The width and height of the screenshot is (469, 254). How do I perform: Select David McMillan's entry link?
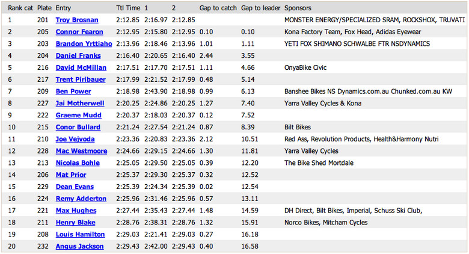[x=81, y=67]
